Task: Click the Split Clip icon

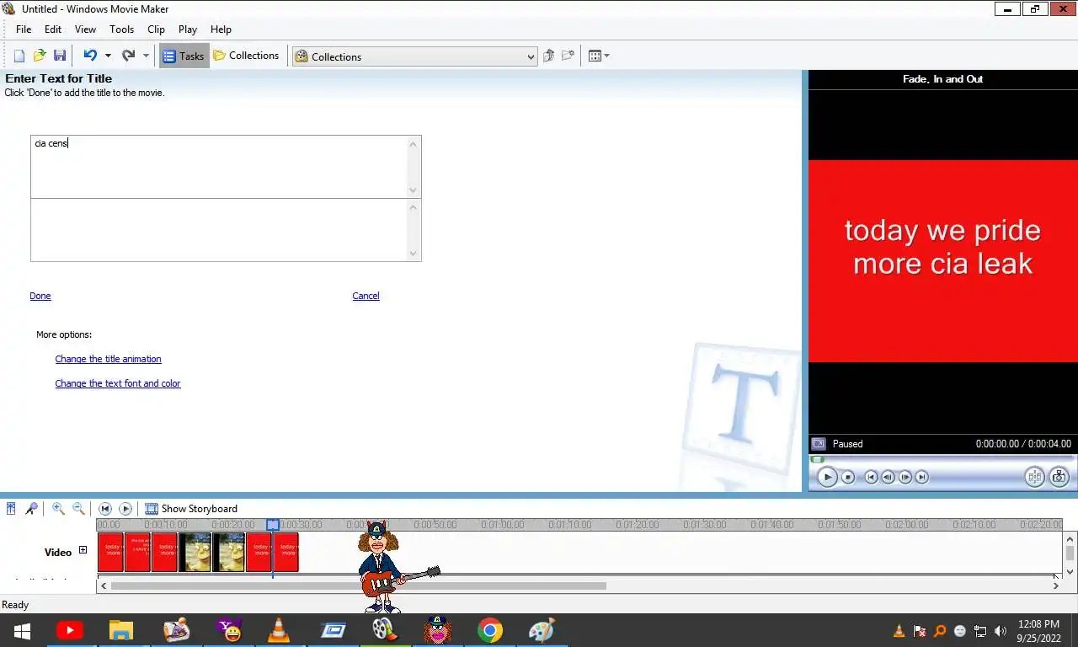Action: pyautogui.click(x=1034, y=477)
